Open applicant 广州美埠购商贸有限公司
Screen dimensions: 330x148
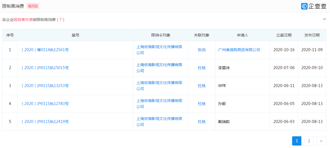(x=239, y=50)
